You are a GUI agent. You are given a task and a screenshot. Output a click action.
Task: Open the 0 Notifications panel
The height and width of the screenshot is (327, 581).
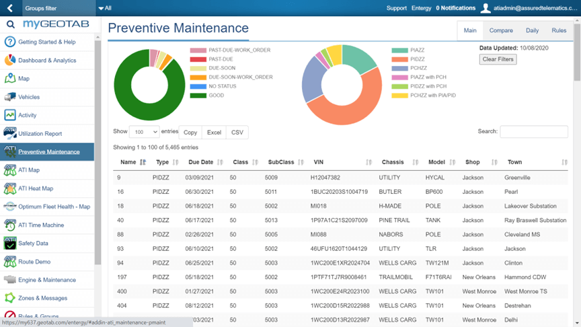(x=455, y=8)
